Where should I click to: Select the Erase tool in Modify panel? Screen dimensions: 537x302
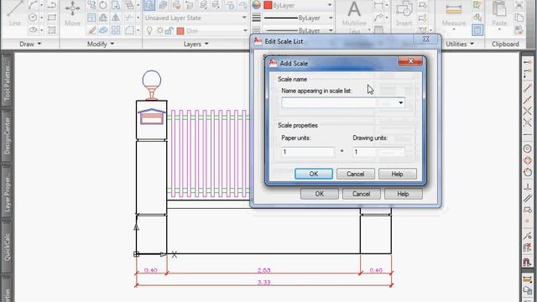[91, 30]
